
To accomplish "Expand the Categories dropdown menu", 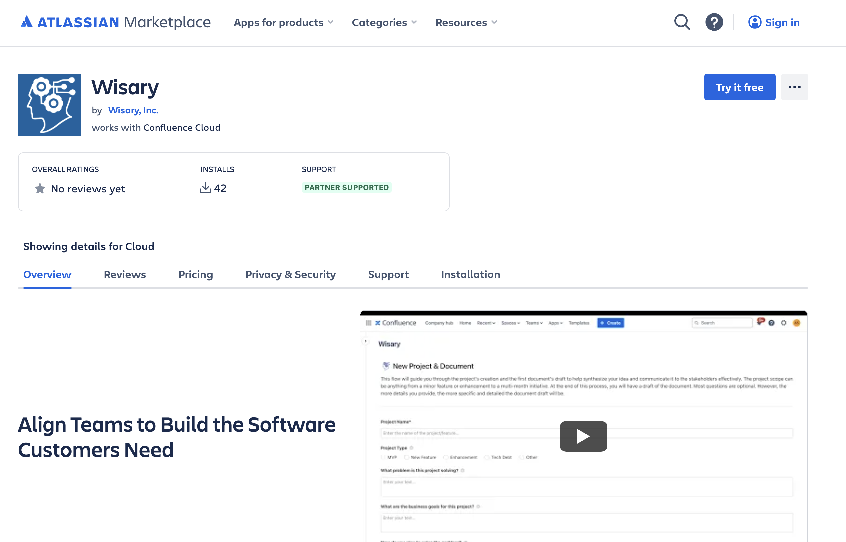I will (x=384, y=22).
